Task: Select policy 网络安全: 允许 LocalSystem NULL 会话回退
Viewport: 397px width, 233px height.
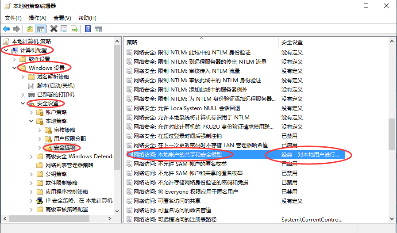Action: point(187,108)
